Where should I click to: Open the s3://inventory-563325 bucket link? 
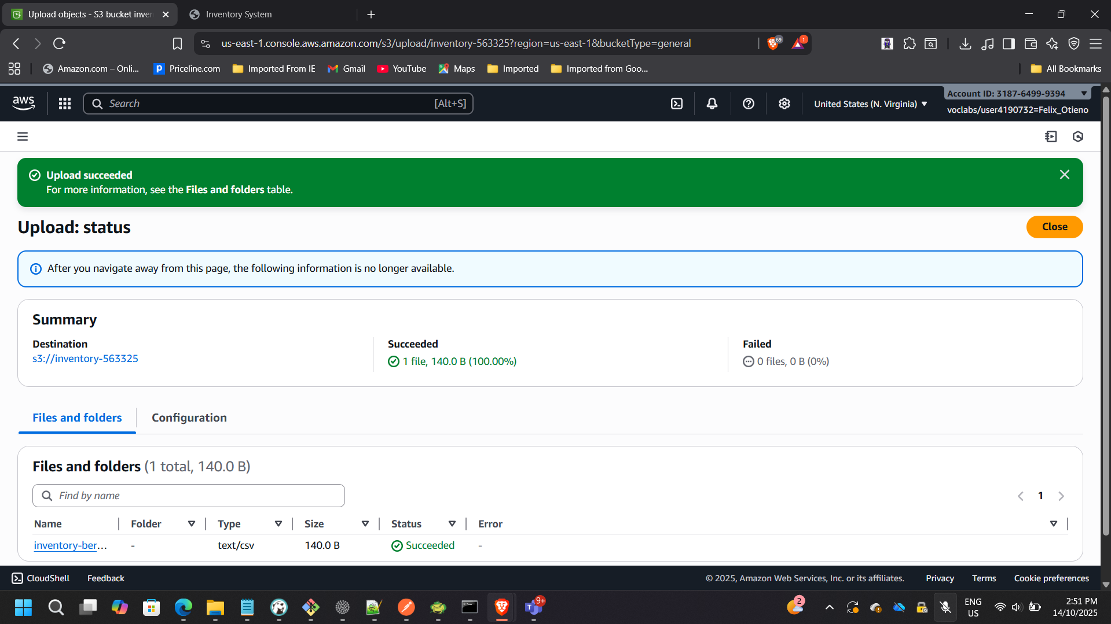click(x=85, y=359)
